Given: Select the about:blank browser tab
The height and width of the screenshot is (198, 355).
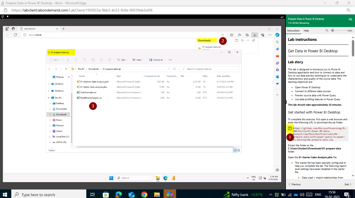Looking at the screenshot, I should point(39,29).
